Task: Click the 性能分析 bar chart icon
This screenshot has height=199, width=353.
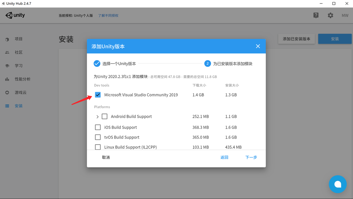Action: tap(7, 79)
